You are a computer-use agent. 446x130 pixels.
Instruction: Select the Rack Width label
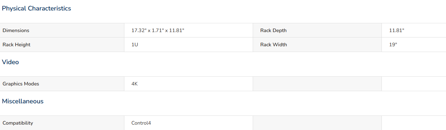pyautogui.click(x=274, y=45)
